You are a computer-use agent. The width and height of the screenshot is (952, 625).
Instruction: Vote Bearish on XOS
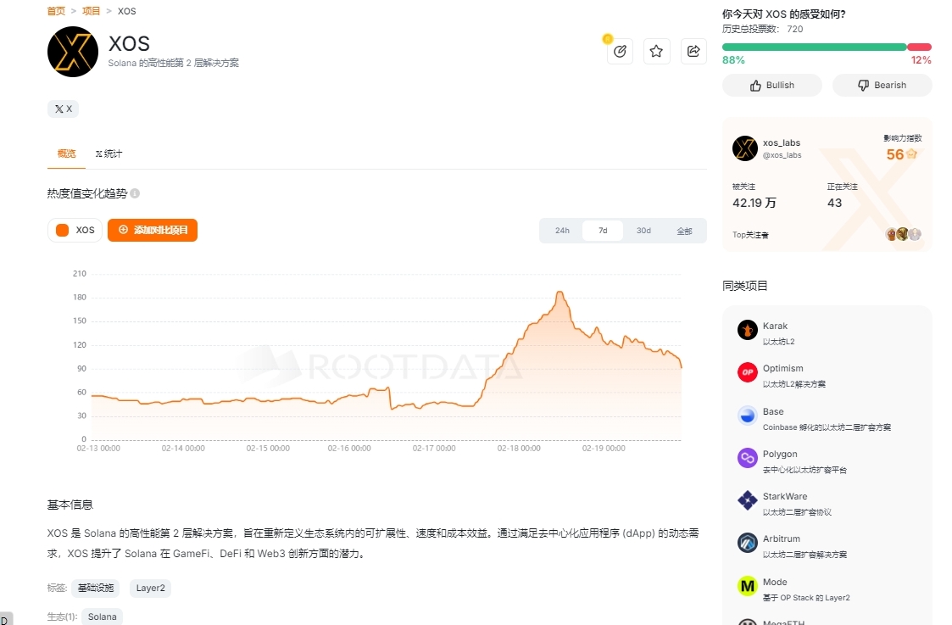point(882,85)
